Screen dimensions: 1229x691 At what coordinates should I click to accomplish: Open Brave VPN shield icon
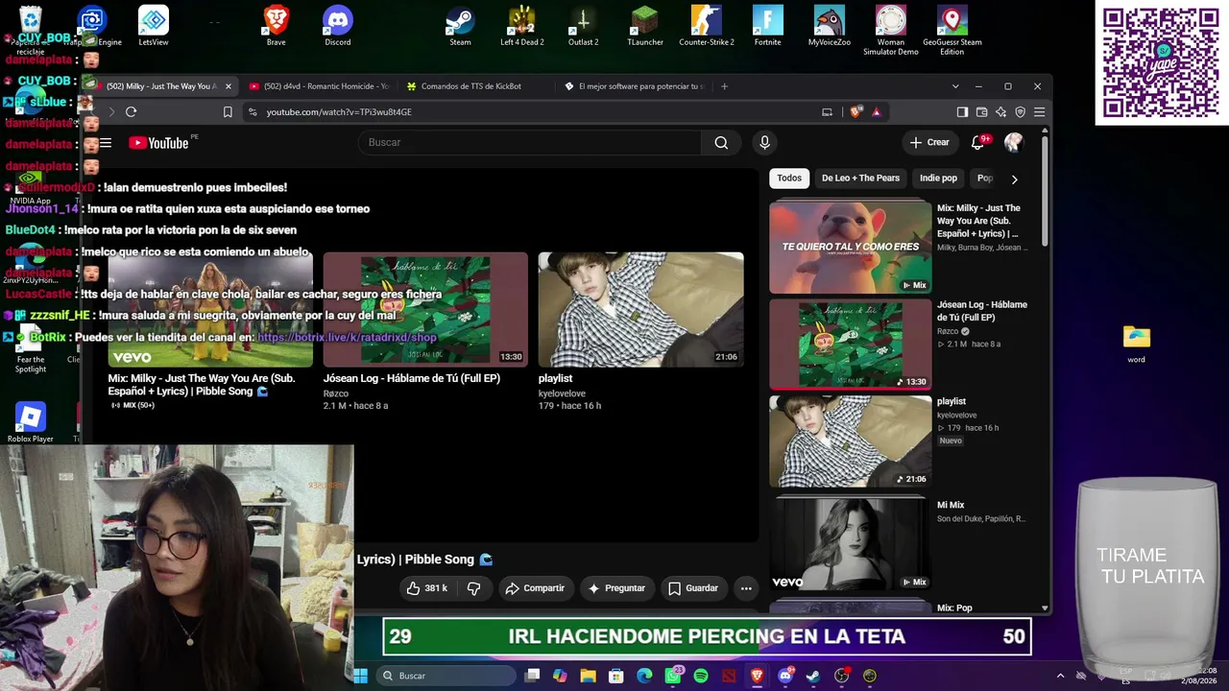pyautogui.click(x=1020, y=112)
